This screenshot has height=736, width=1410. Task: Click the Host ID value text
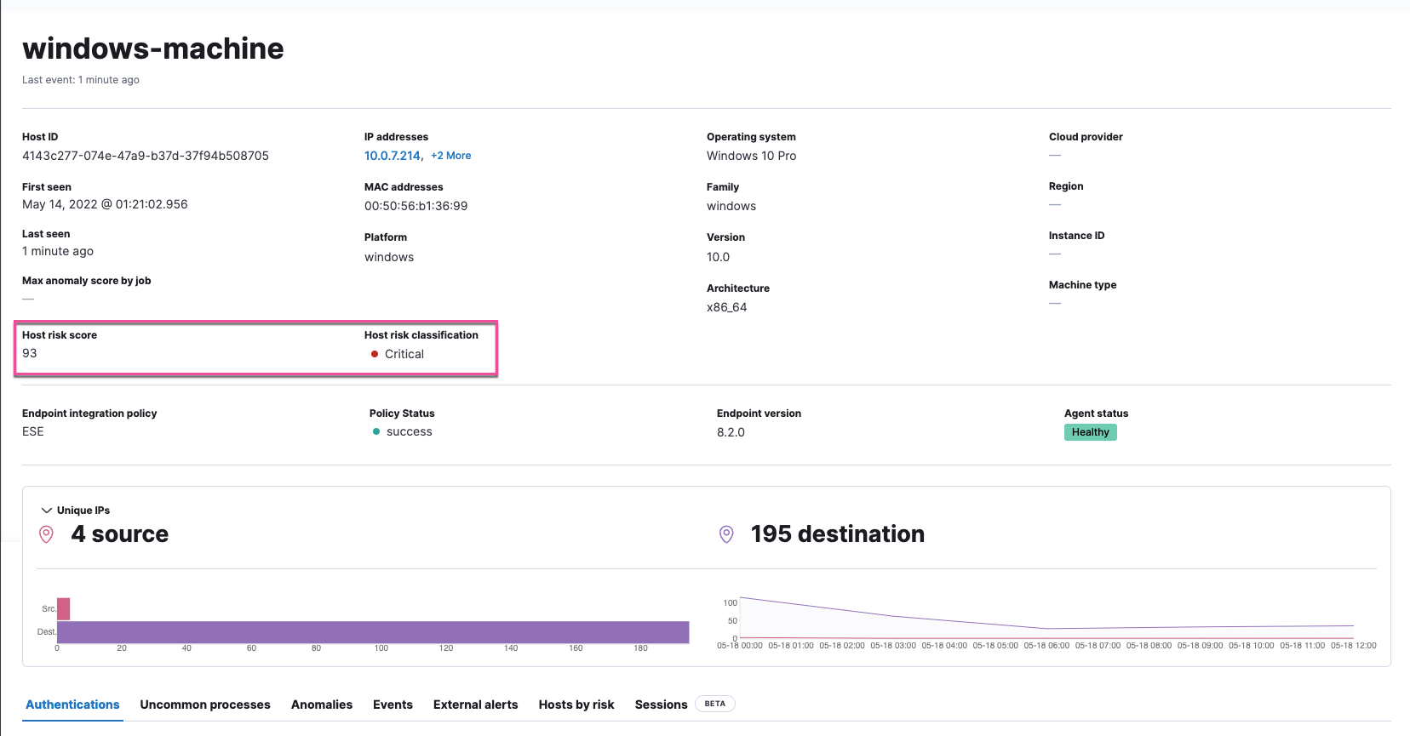click(146, 156)
